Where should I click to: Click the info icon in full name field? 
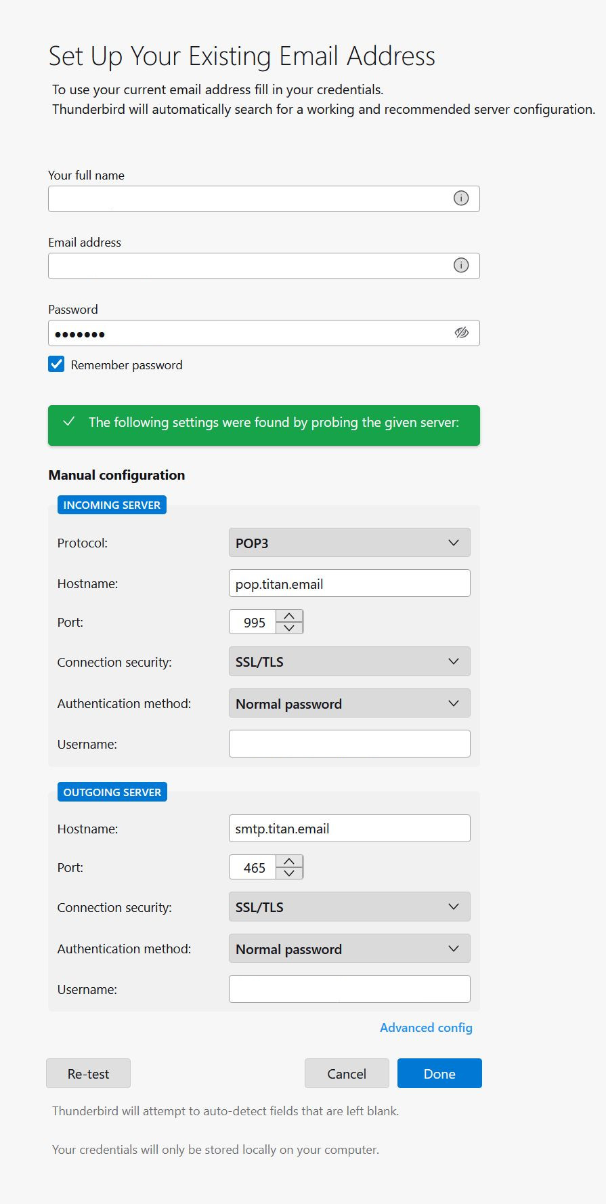coord(461,199)
